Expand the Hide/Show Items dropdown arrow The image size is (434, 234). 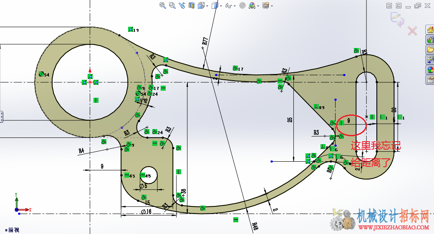click(235, 6)
